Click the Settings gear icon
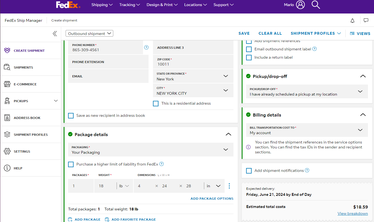This screenshot has width=374, height=222. pos(7,151)
